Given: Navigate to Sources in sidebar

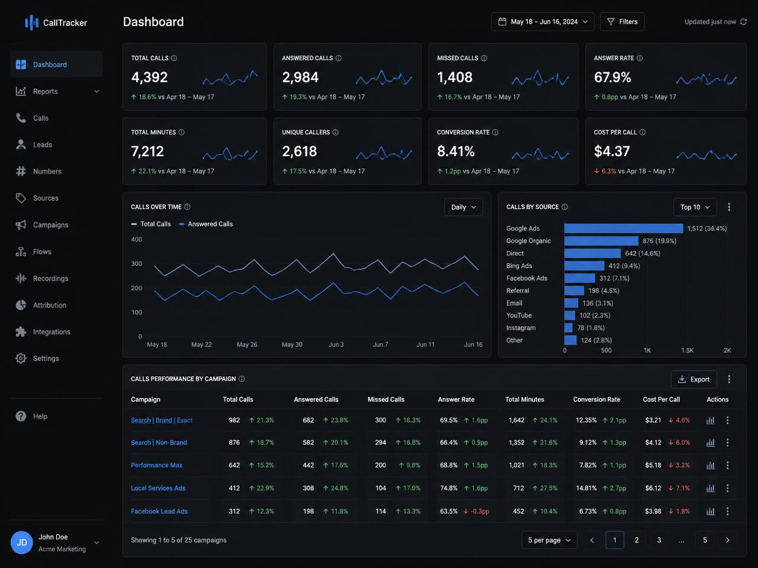Looking at the screenshot, I should point(56,198).
